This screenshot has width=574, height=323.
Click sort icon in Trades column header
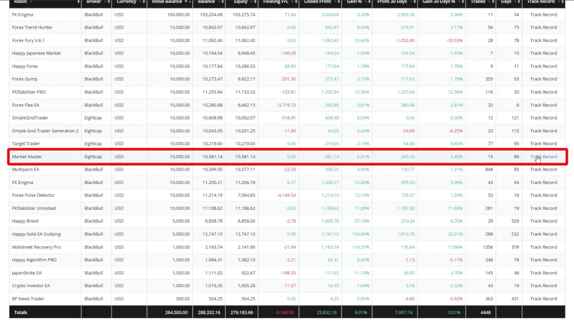[492, 2]
